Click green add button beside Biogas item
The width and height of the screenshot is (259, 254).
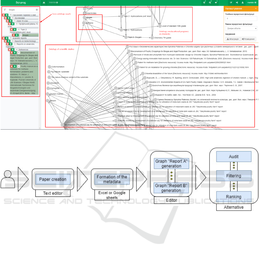click(x=17, y=35)
